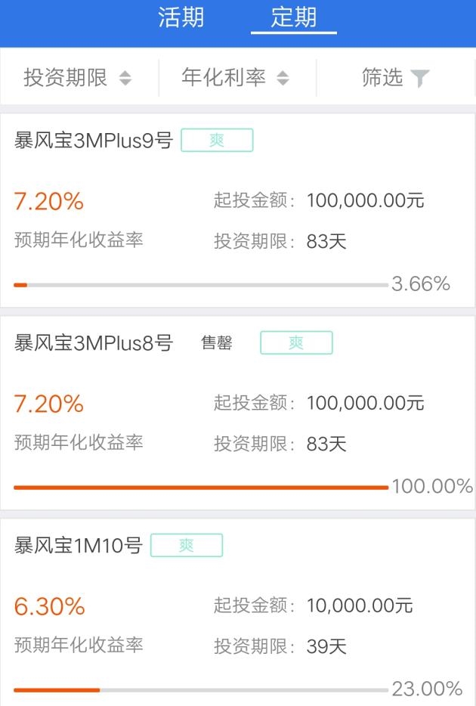Viewport: 476px width, 706px height.
Task: Tap the 爽 tag on 暴风宝1M10号
Action: [187, 545]
